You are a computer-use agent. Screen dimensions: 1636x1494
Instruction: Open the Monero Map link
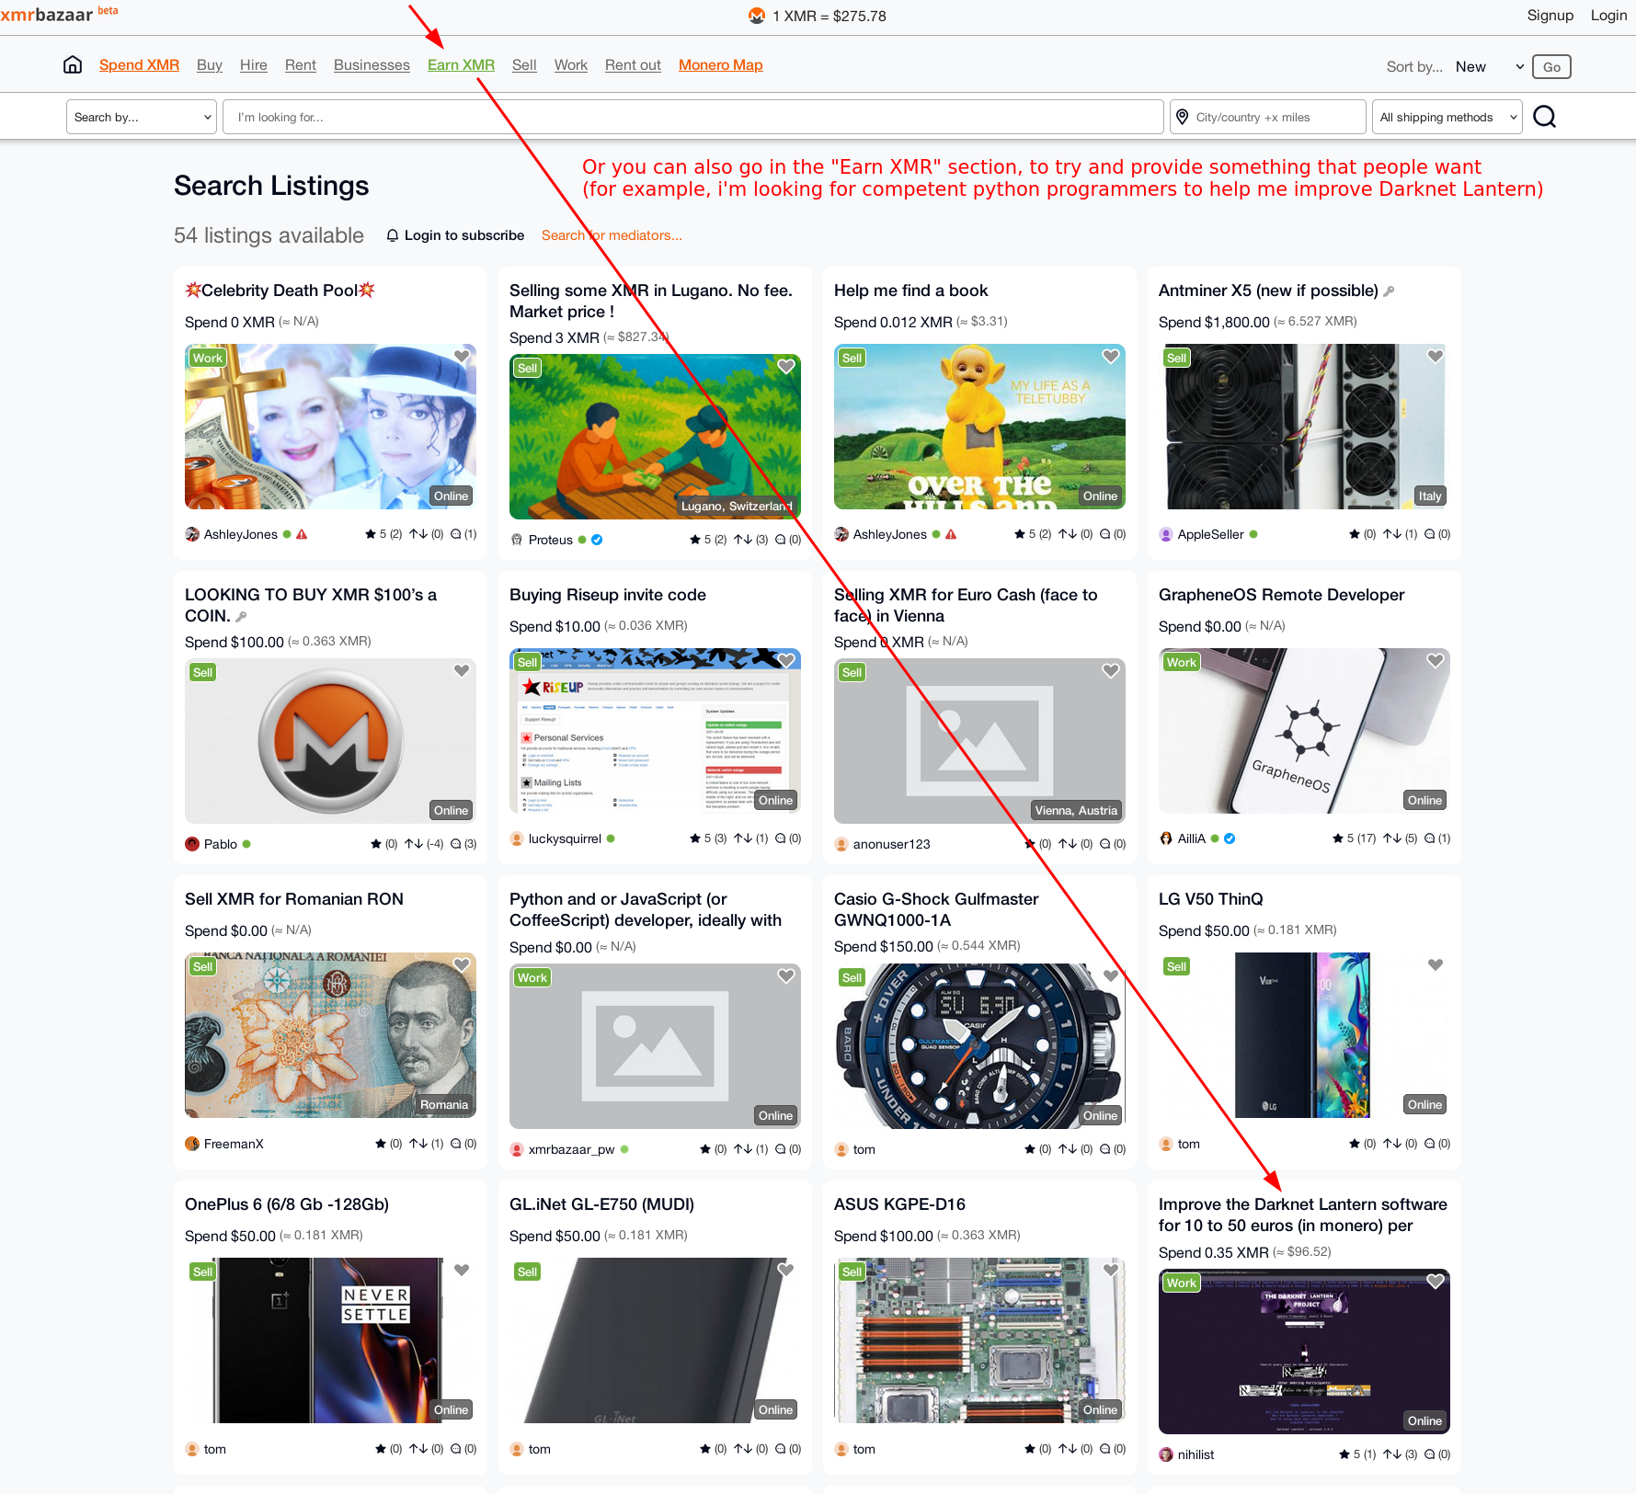[x=721, y=64]
